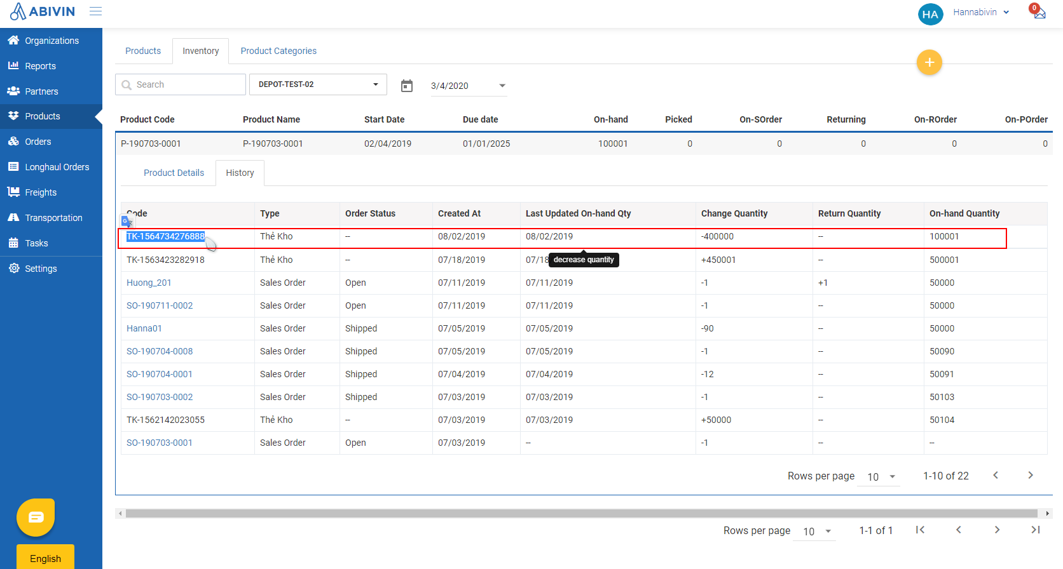Change inventory rows per page dropdown
The image size is (1063, 569).
pyautogui.click(x=814, y=532)
